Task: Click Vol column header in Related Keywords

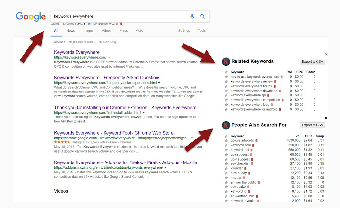Action: (x=289, y=72)
